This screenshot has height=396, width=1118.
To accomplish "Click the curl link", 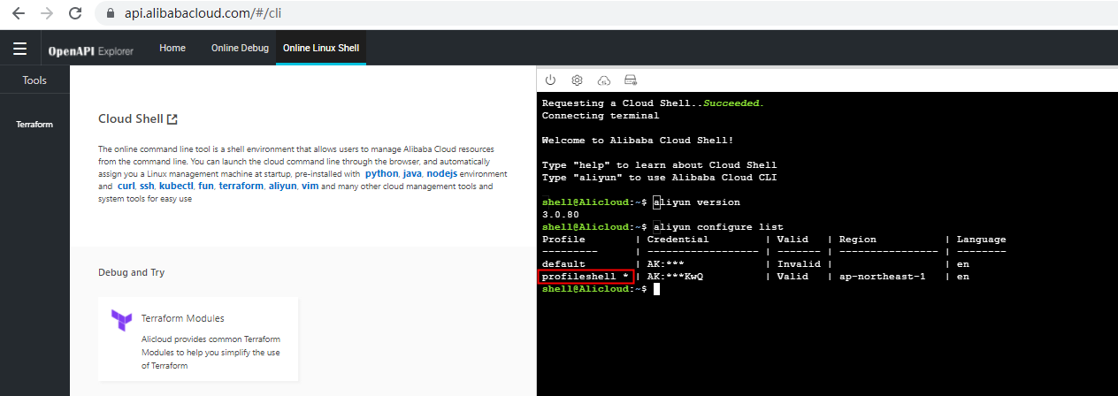I will click(x=126, y=187).
